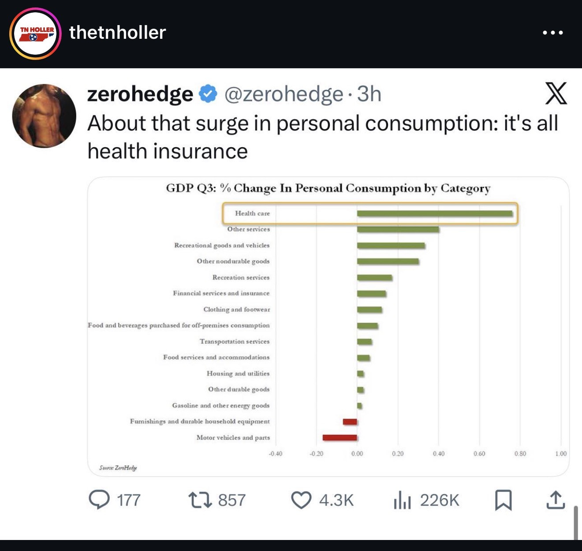The width and height of the screenshot is (582, 551).
Task: Tap the reply comment bubble icon
Action: coord(99,500)
